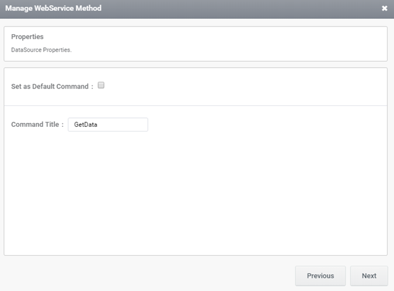Click the white X in the header
394x291 pixels.
[385, 9]
